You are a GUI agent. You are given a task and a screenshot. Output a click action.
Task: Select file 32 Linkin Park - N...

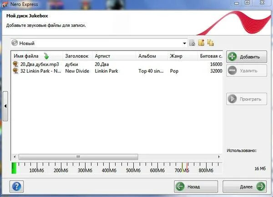[x=40, y=71]
